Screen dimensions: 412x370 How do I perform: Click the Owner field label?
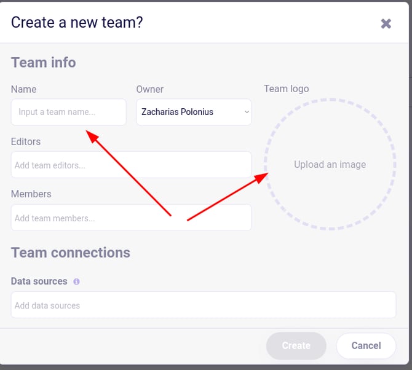click(150, 89)
